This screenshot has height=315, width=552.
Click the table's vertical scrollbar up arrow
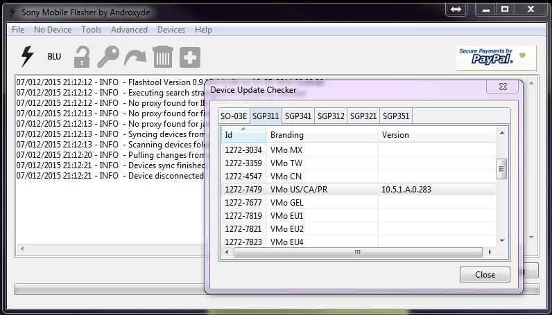click(502, 133)
